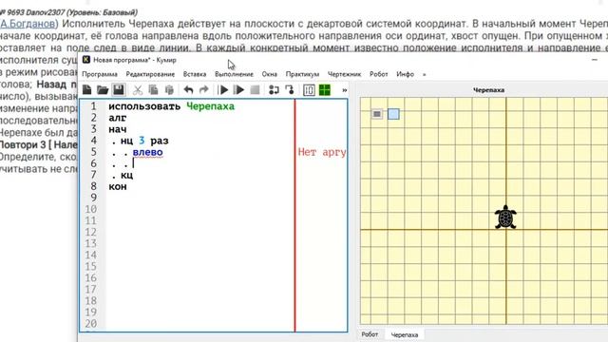608x342 pixels.
Task: Open the Вставка menu
Action: pos(195,74)
